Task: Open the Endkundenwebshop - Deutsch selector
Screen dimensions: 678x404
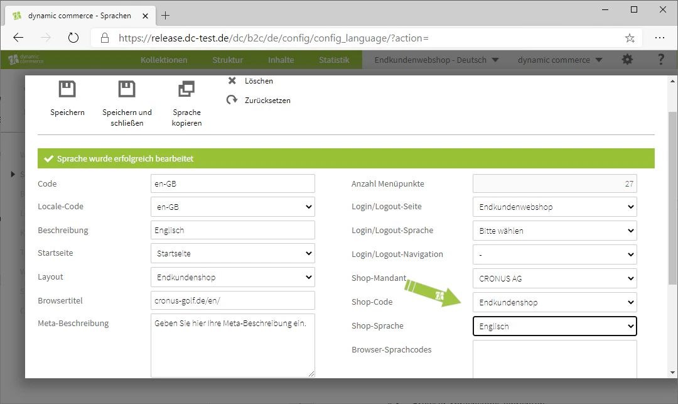Action: pyautogui.click(x=436, y=60)
